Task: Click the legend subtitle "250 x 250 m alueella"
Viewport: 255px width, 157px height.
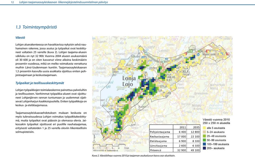Action: [x=216, y=123]
